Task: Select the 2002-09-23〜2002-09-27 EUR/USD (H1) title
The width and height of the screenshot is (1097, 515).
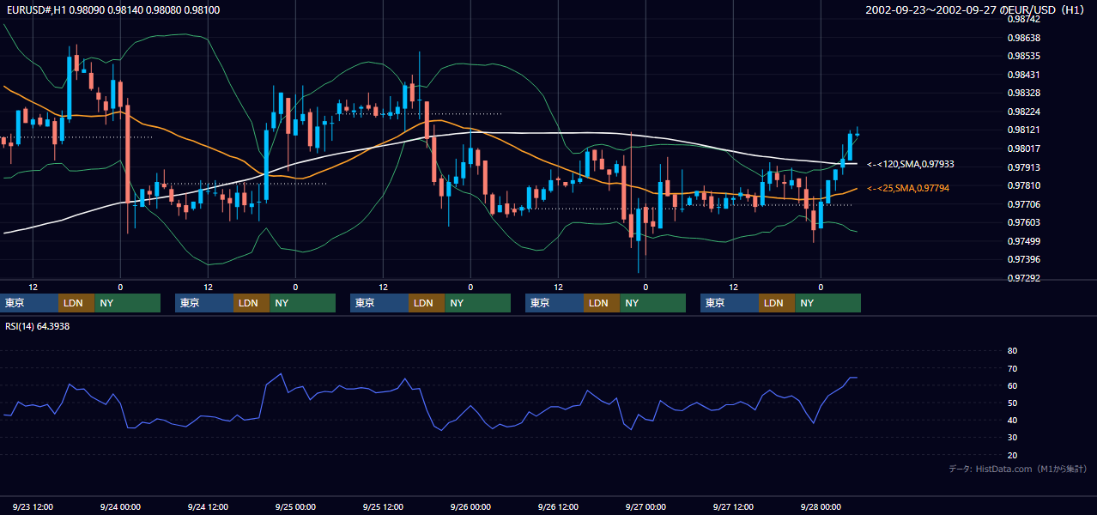Action: pos(977,9)
